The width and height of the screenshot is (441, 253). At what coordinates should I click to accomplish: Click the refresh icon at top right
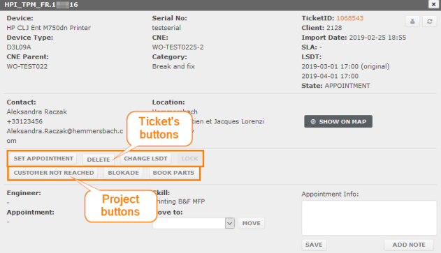pyautogui.click(x=430, y=22)
